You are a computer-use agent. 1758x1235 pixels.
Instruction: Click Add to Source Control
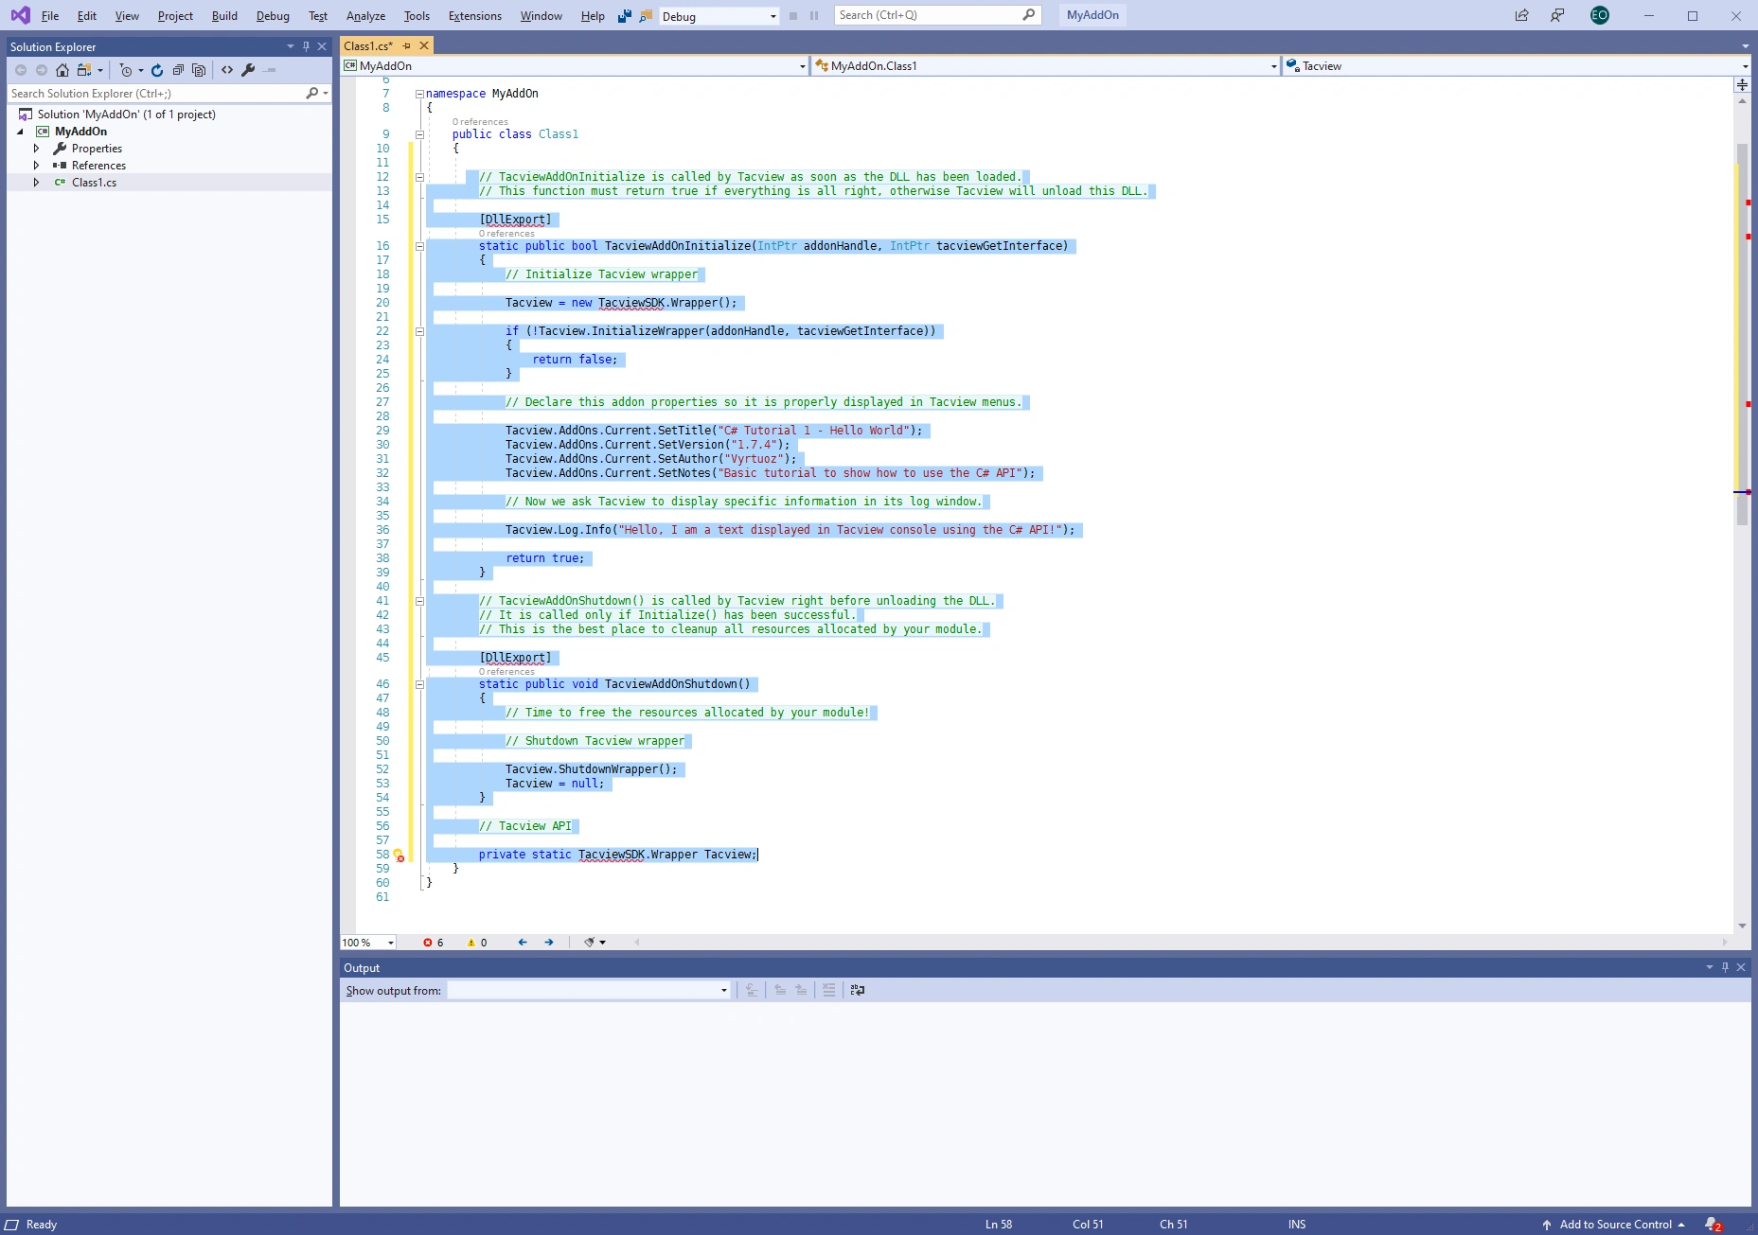[x=1615, y=1225]
